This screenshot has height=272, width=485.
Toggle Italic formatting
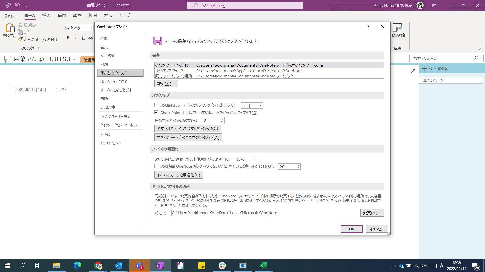pyautogui.click(x=76, y=38)
